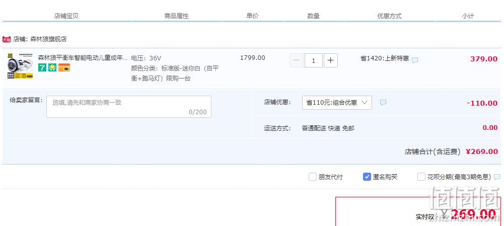Viewport: 504px width, 226px height.
Task: Click the 电压: 36V attribute text
Action: point(146,58)
